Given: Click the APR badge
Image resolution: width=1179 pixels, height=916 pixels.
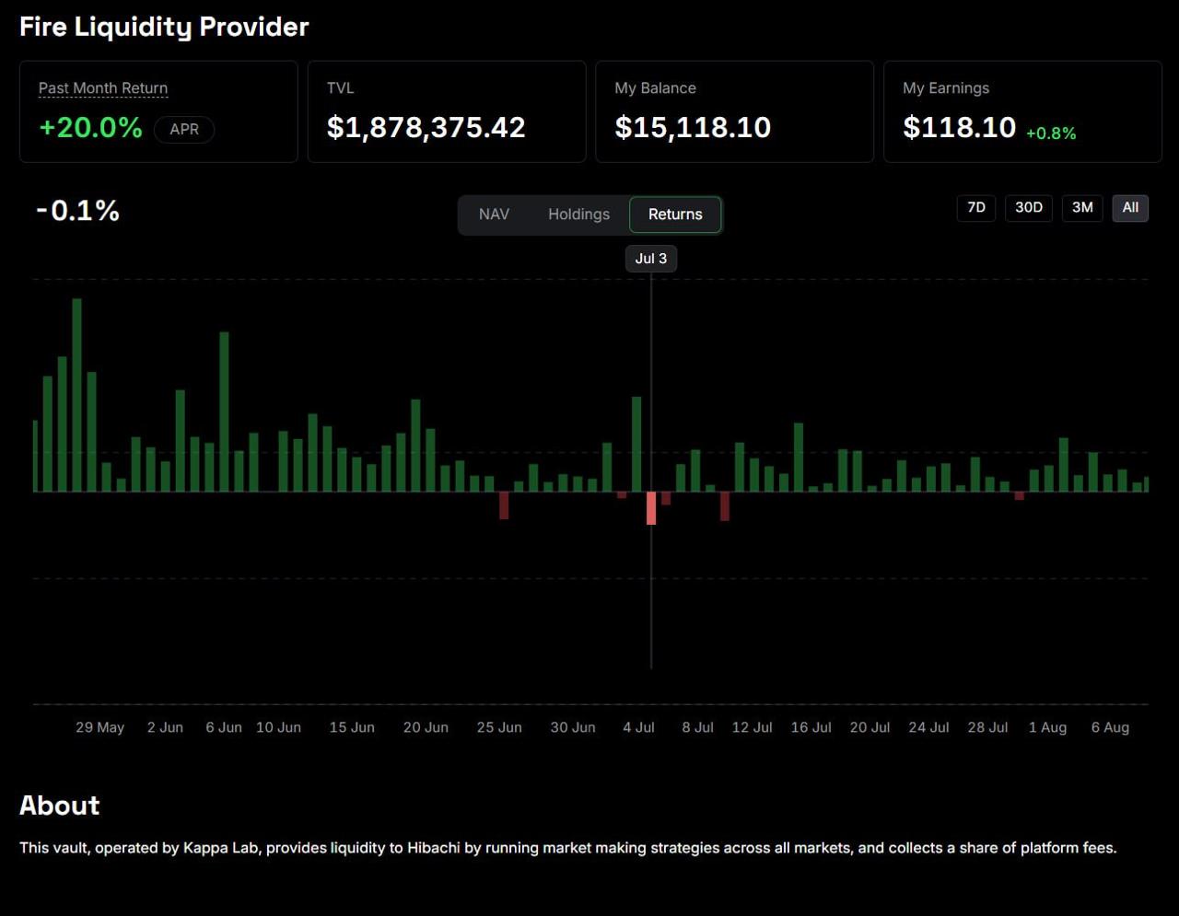Looking at the screenshot, I should pyautogui.click(x=184, y=130).
